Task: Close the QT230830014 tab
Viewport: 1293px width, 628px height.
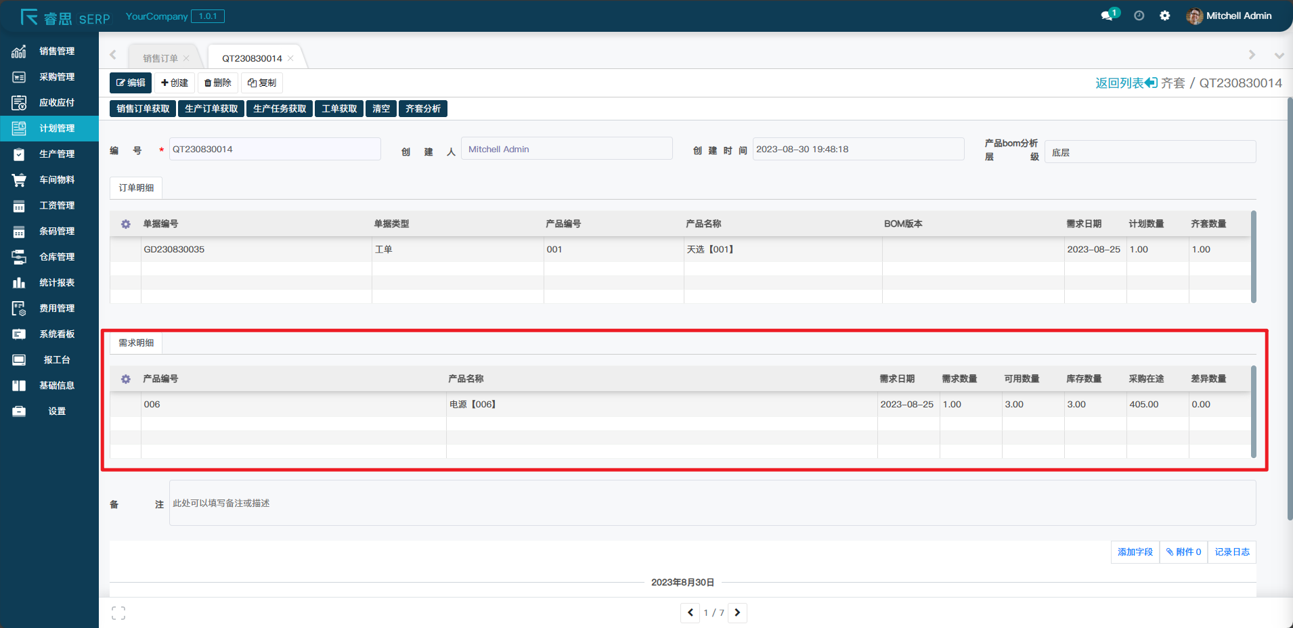Action: [x=290, y=58]
